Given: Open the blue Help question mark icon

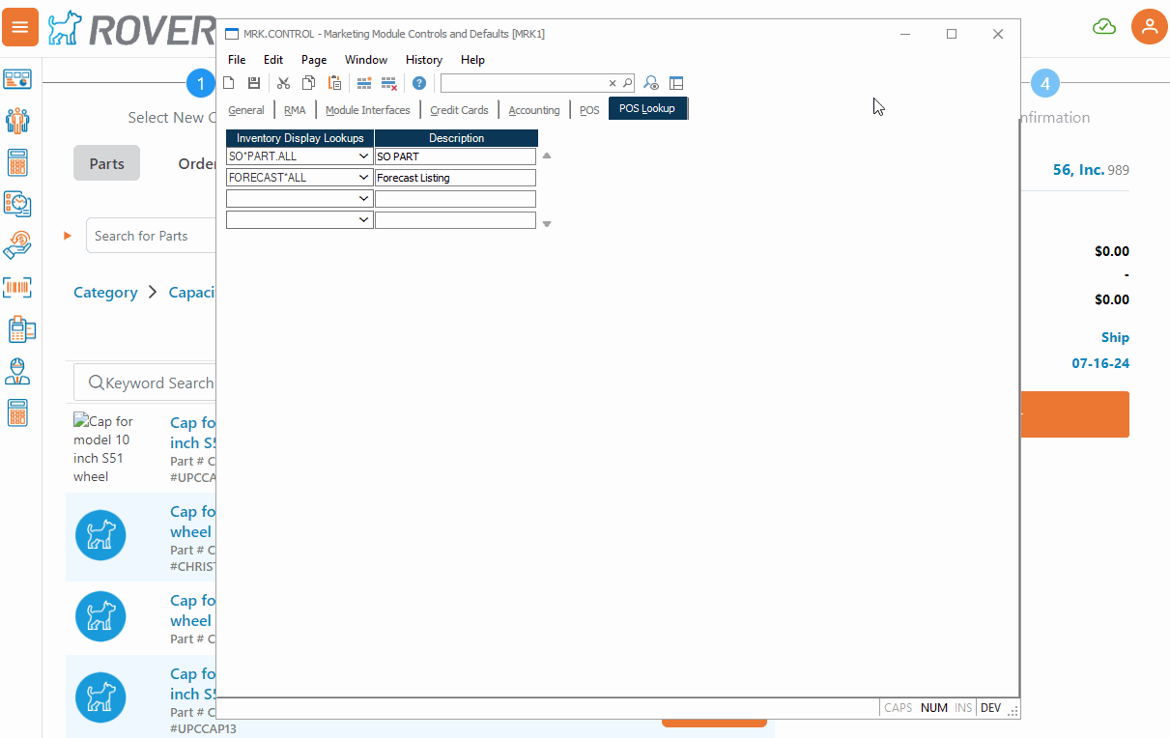Looking at the screenshot, I should coord(419,83).
